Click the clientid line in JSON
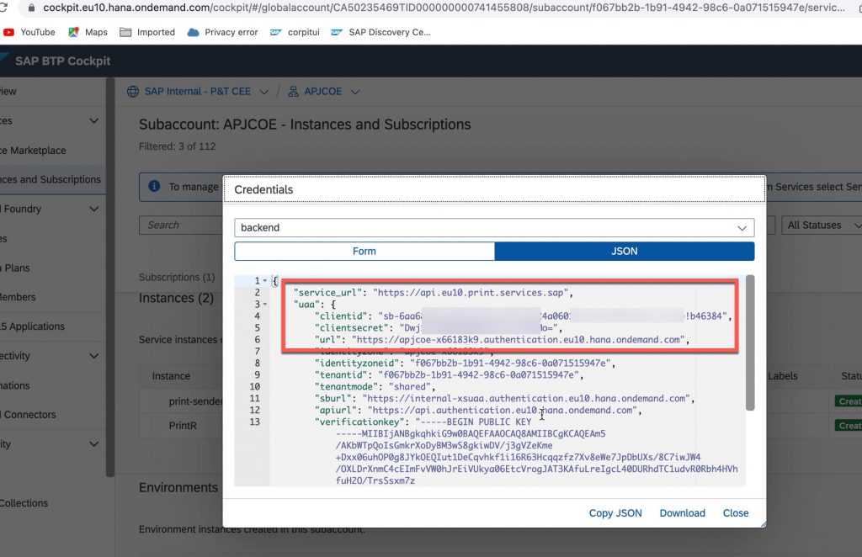The height and width of the screenshot is (557, 862). pos(524,316)
